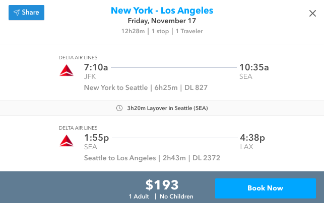Click the paper plane icon in Share
Screen dimensions: 324x203
click(x=17, y=13)
